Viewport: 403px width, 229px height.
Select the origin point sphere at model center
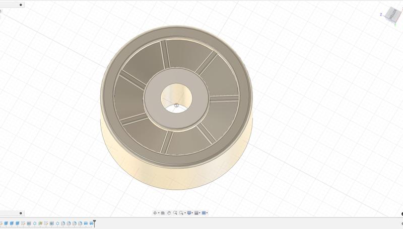click(176, 105)
